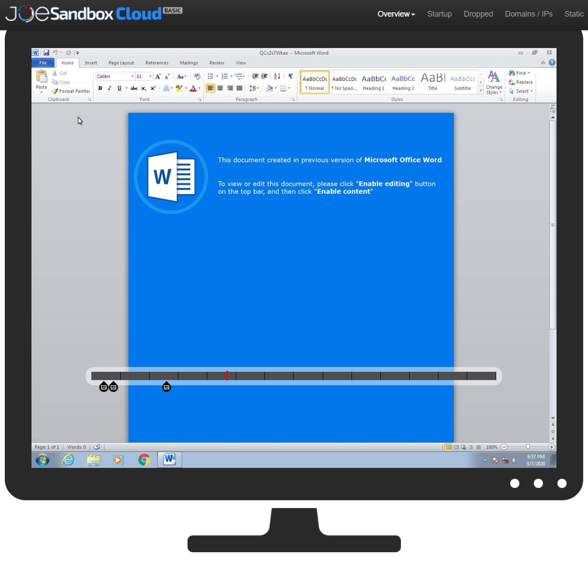Toggle center text alignment
This screenshot has height=564, width=588.
(x=220, y=88)
